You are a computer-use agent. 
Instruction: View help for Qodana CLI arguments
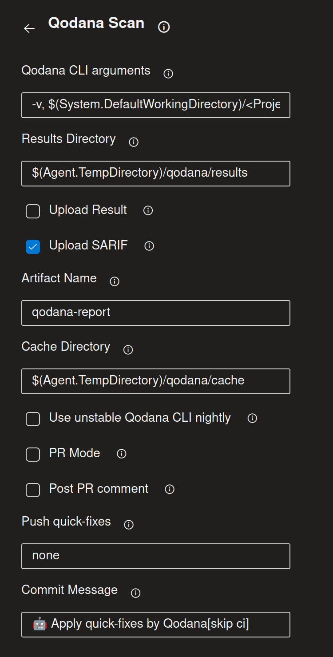click(x=168, y=74)
